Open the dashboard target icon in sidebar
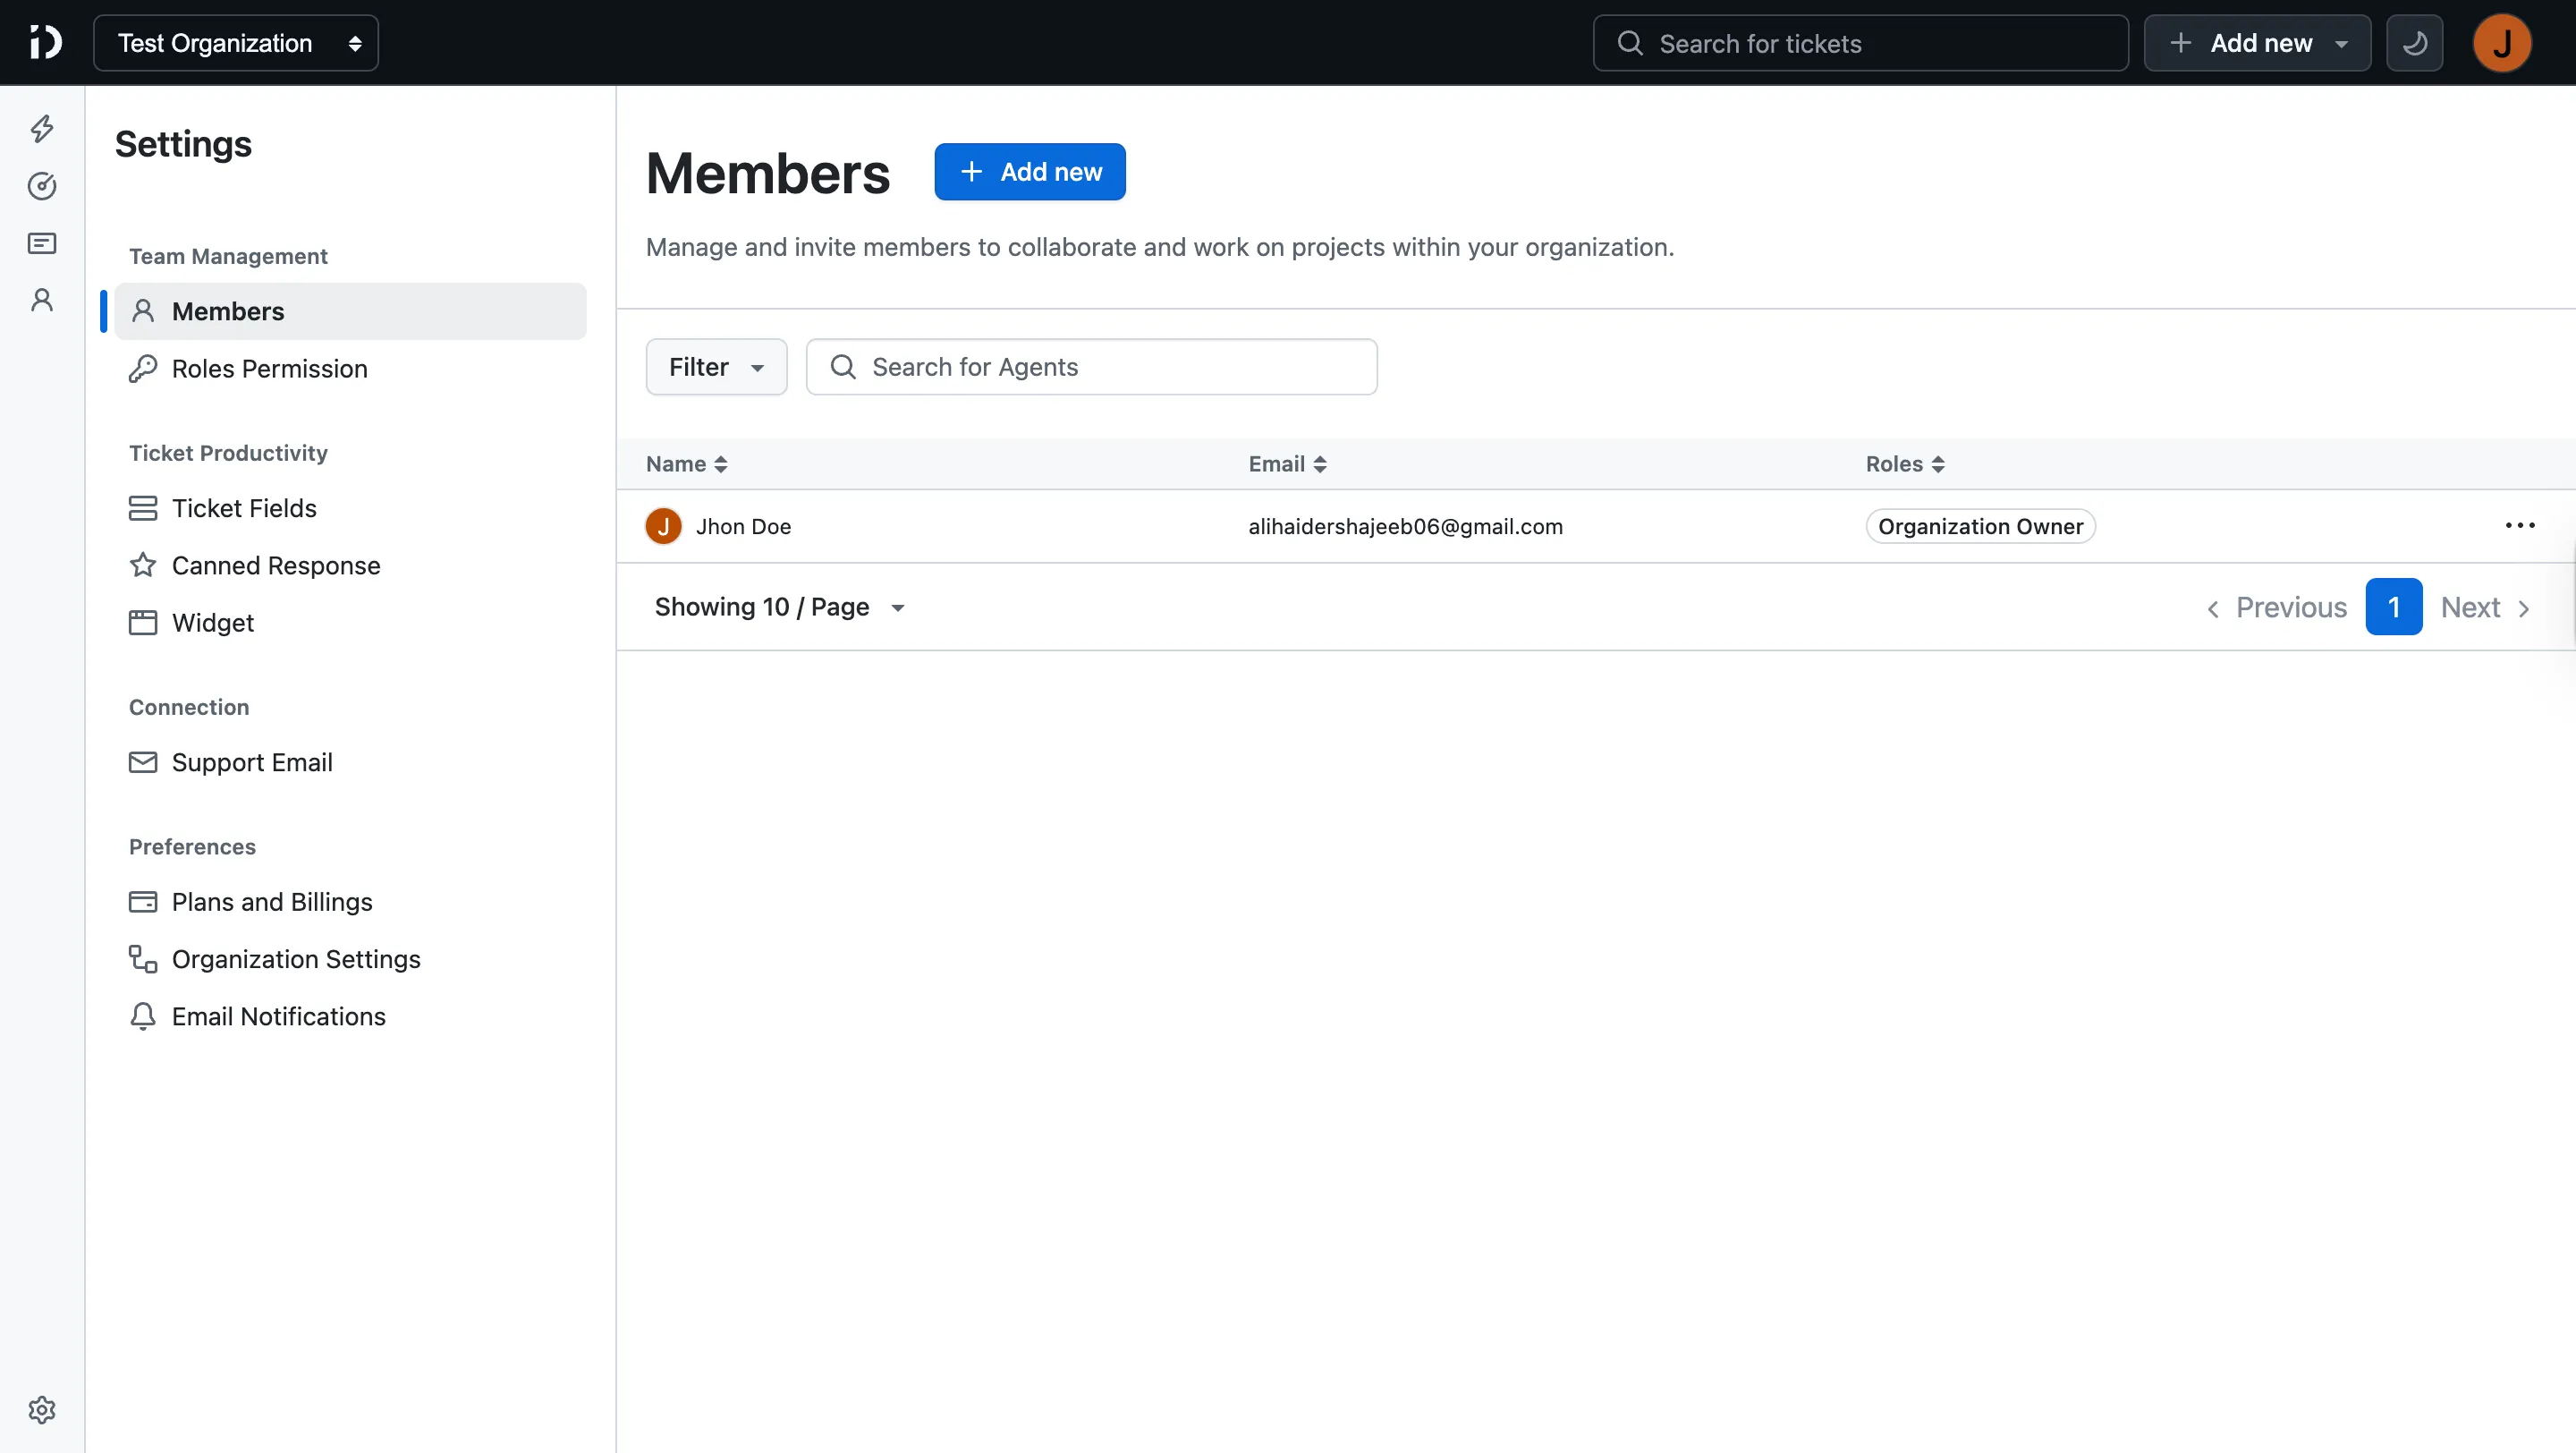The width and height of the screenshot is (2576, 1453). pos(42,186)
